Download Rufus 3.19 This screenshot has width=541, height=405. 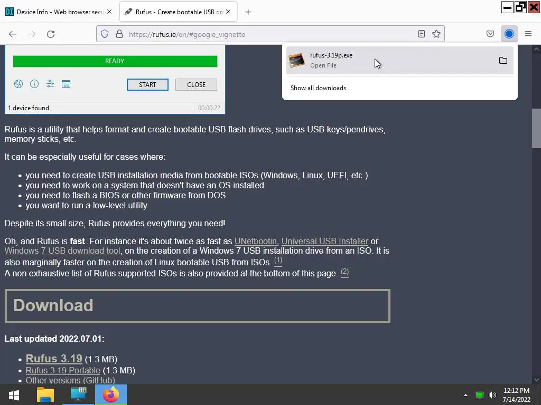coord(54,359)
